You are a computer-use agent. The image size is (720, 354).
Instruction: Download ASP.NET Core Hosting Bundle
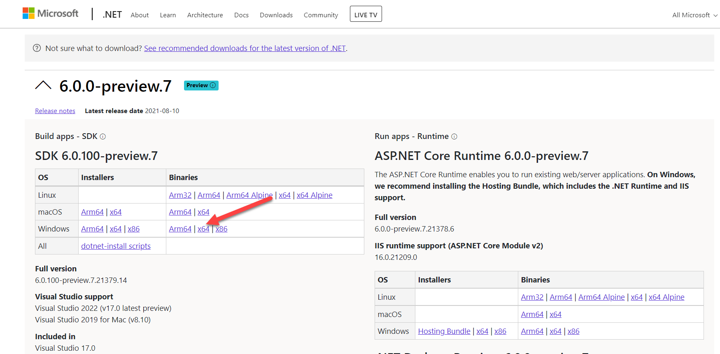coord(444,331)
